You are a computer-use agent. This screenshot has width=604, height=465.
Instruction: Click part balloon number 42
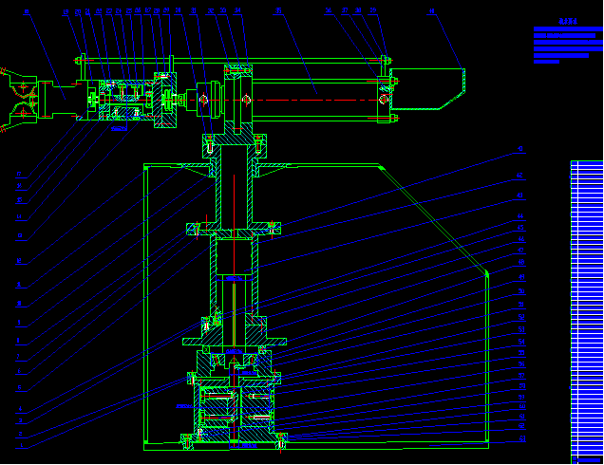519,176
